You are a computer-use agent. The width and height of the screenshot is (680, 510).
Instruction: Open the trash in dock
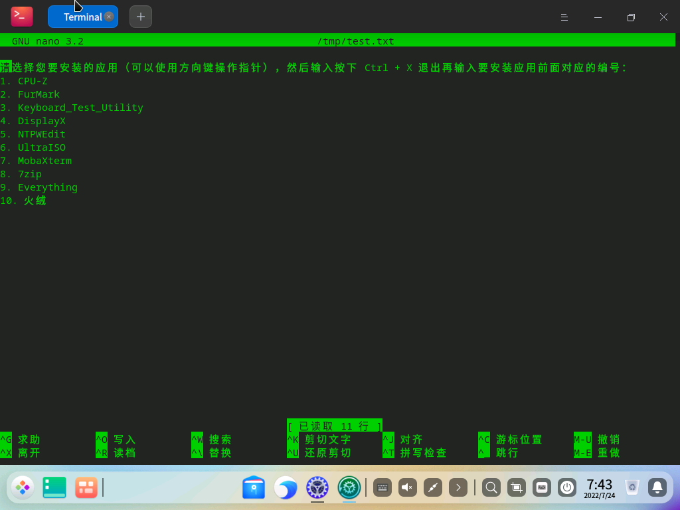[632, 487]
